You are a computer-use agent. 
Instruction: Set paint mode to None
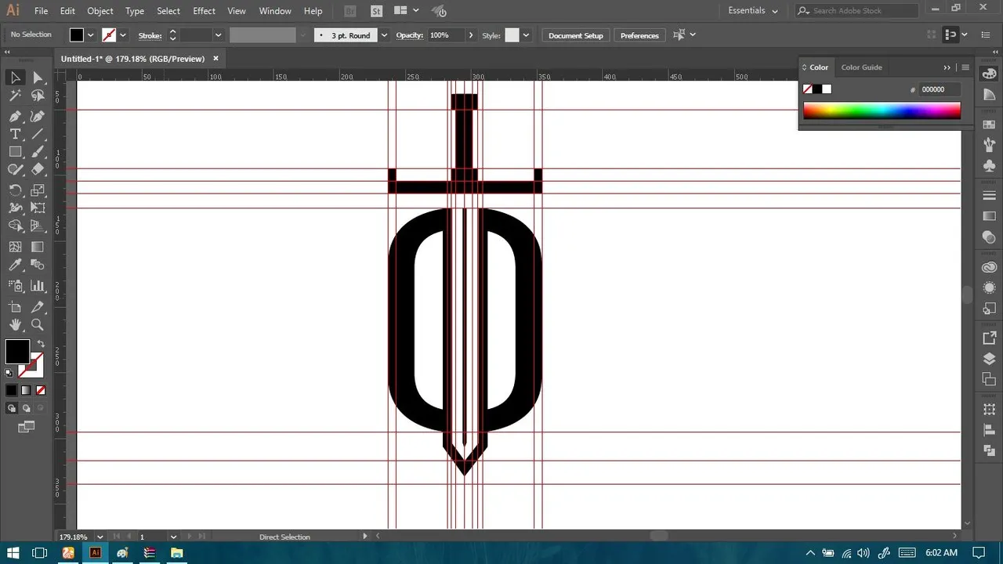[41, 390]
